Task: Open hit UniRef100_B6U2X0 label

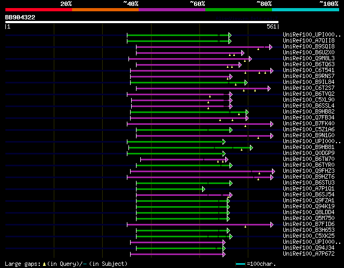Action: [x=309, y=53]
